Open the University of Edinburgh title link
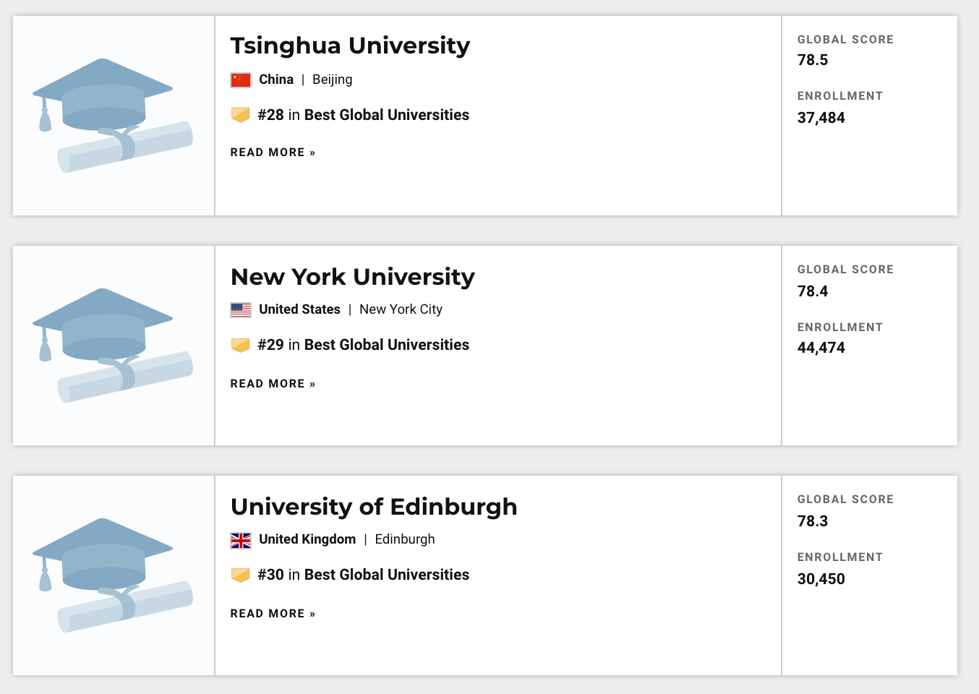This screenshot has width=979, height=694. [x=374, y=507]
